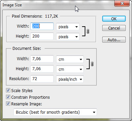Click the Pixel Dimensions chain link icon
Viewport: 132px width, 121px height.
pyautogui.click(x=88, y=31)
